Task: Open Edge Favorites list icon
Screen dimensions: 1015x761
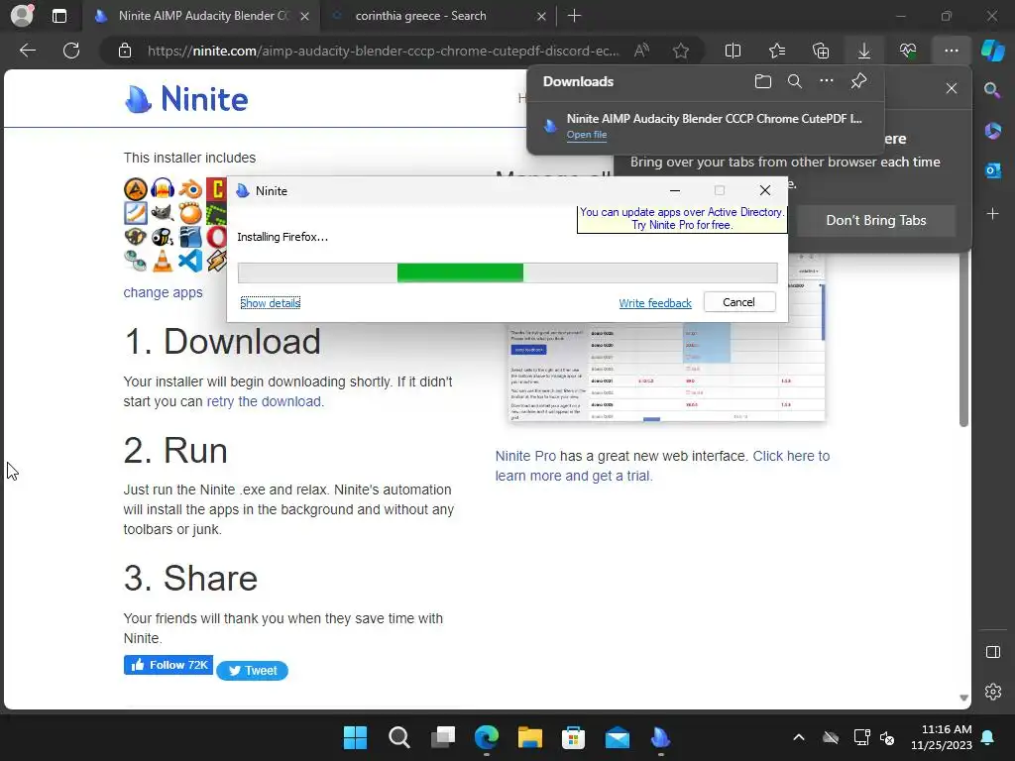Action: pos(777,51)
